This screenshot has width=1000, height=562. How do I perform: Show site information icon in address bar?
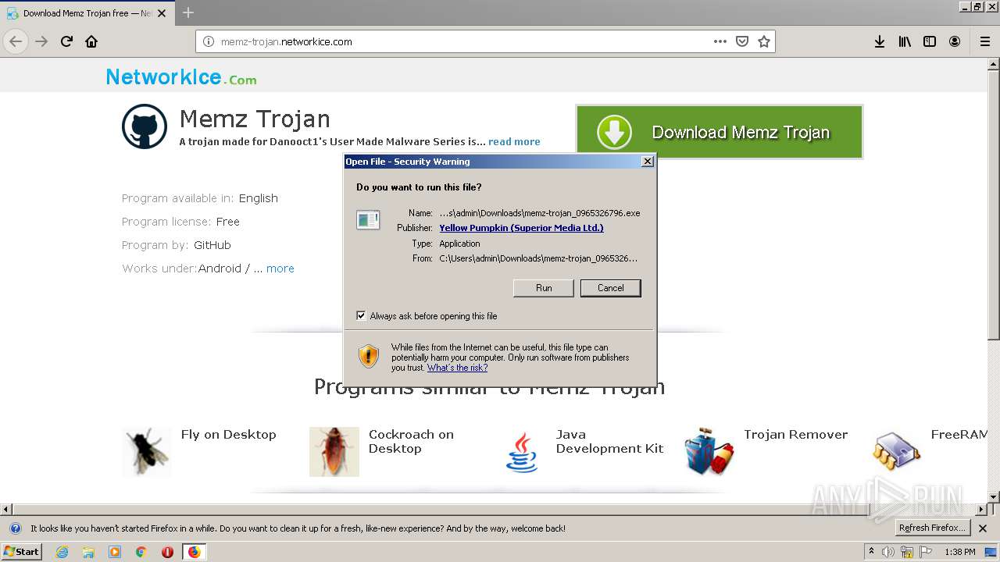tap(209, 41)
